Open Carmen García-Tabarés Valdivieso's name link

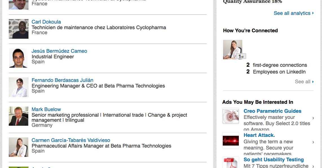coord(71,140)
